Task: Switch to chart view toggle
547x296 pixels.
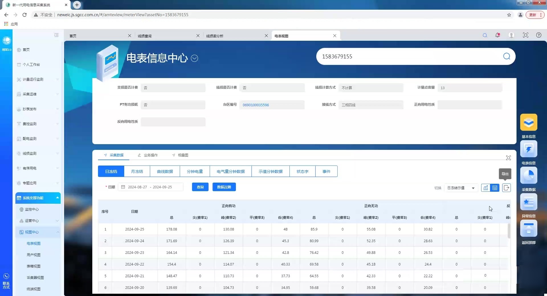Action: 486,188
